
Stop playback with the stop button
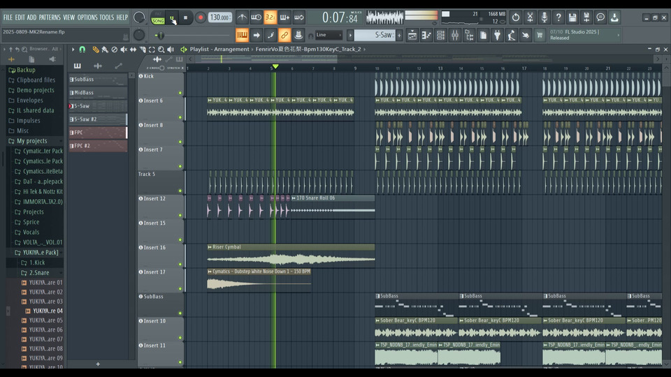tap(186, 17)
